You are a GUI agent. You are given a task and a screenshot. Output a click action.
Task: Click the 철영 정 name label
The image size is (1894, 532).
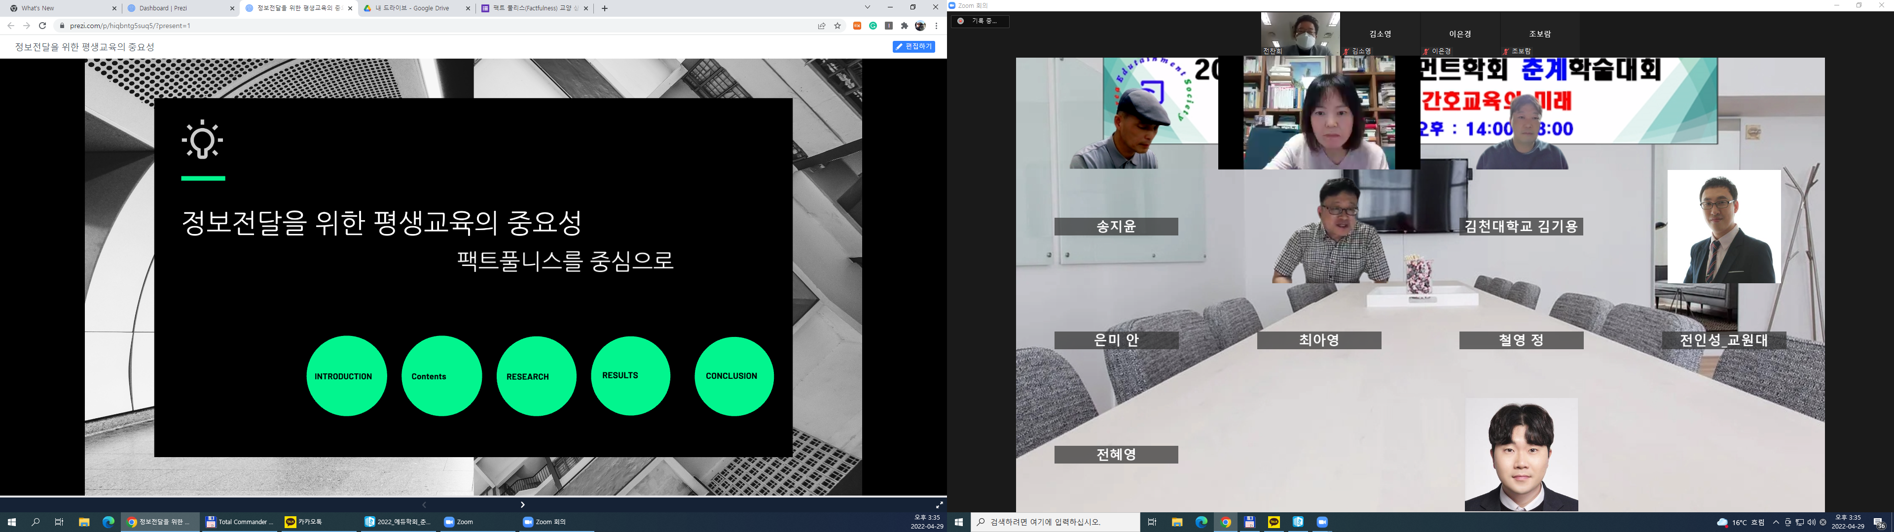[x=1521, y=340]
